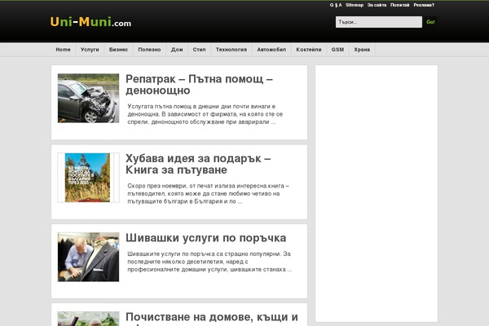Open the Дом menu item
Viewport: 489px width, 326px height.
click(177, 50)
